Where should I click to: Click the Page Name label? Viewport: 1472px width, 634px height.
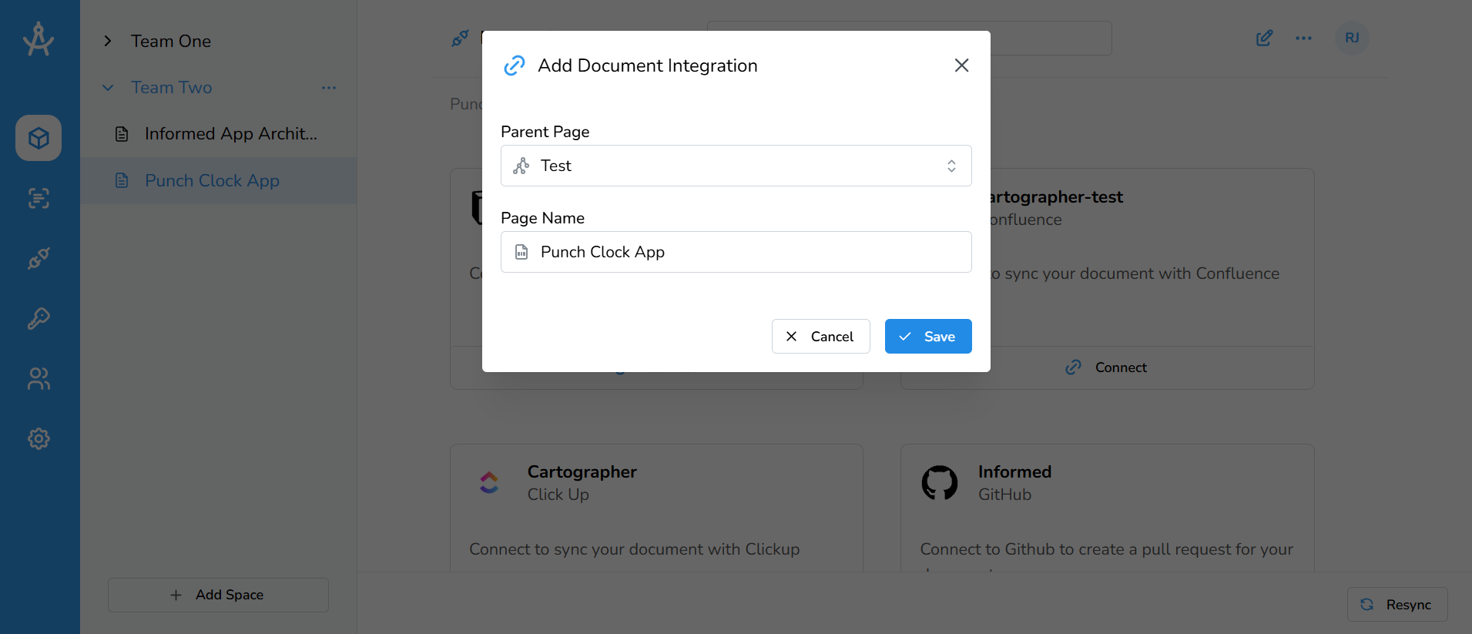pos(543,218)
